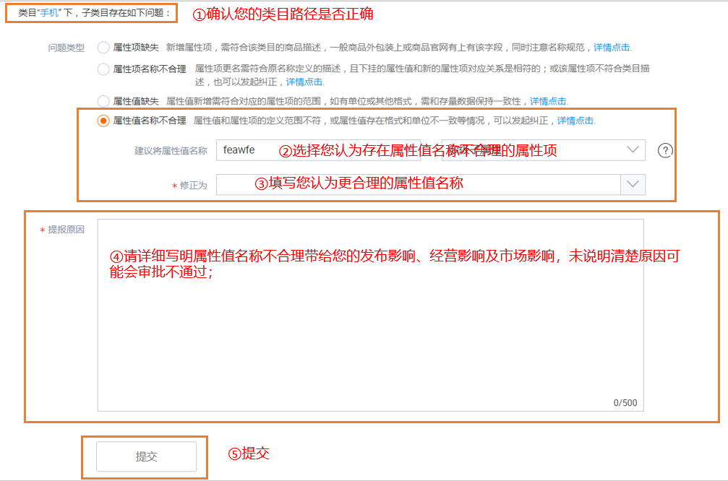Screen dimensions: 728x481
Task: Open 详情点击 link for 属性项缺失
Action: coord(612,48)
